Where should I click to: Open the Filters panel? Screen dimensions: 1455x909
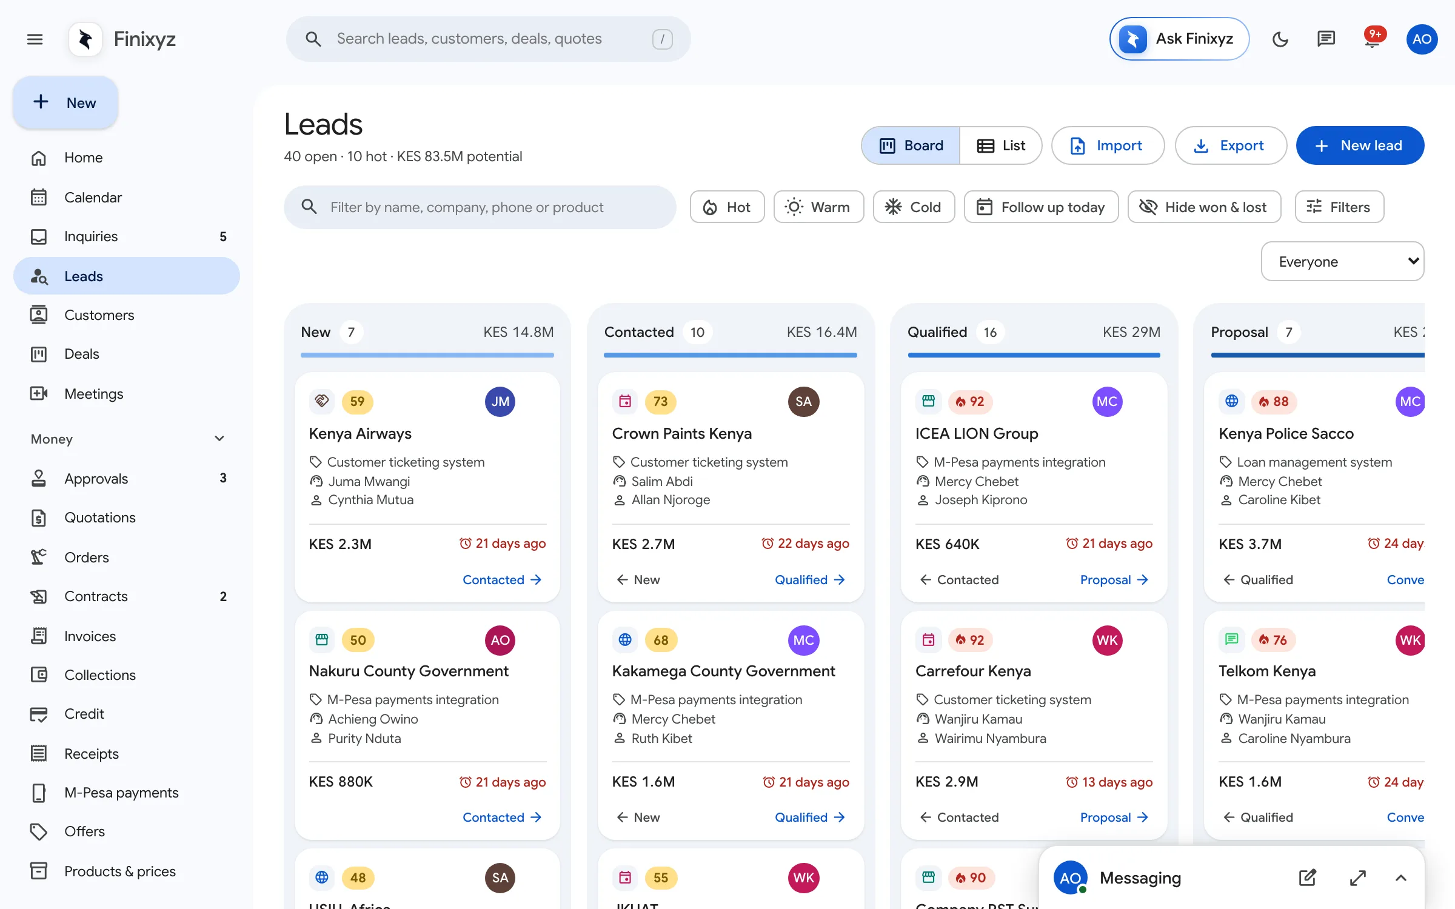(1339, 207)
